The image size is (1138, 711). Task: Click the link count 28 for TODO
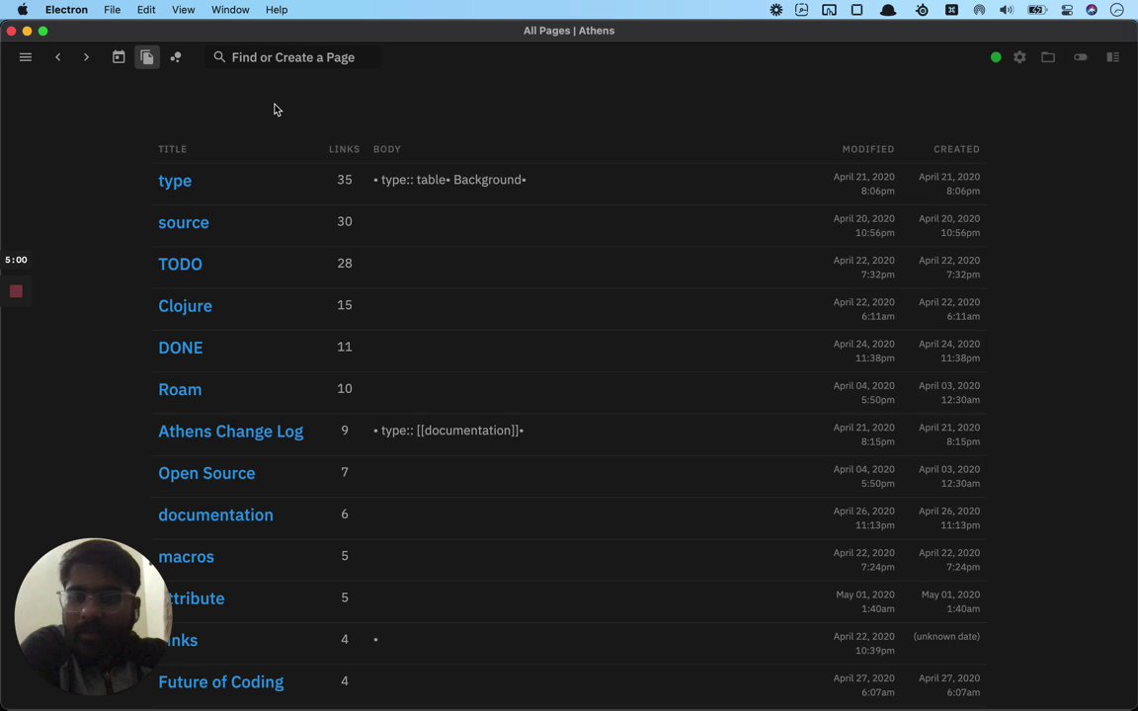point(344,264)
